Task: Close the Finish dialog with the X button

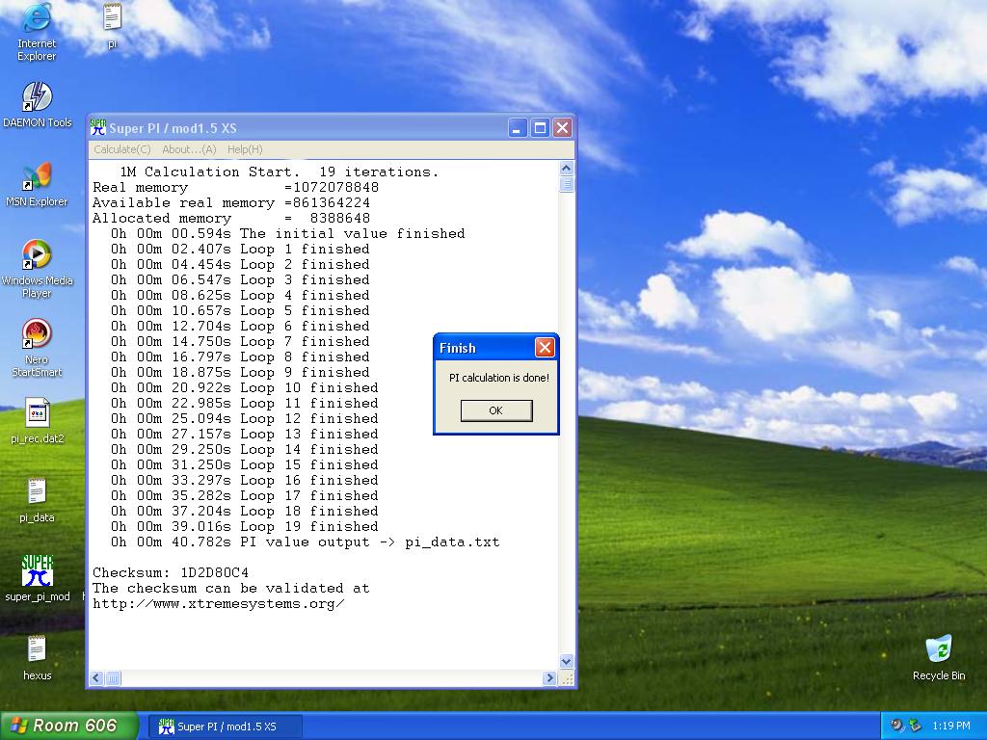Action: [x=545, y=347]
